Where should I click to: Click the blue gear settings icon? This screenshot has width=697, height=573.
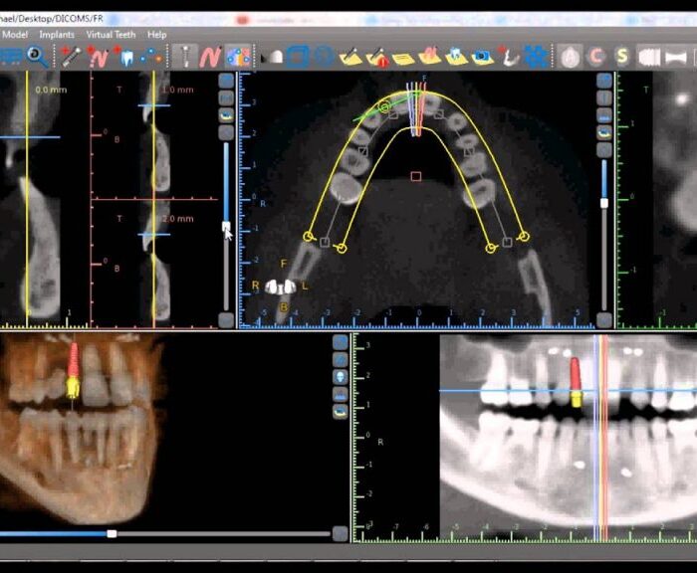click(x=536, y=57)
